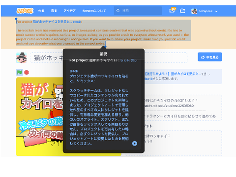Click the search magnifier icon

point(118,11)
